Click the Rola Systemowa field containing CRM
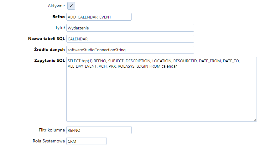Screen dimensions: 260x149 click(x=86, y=141)
